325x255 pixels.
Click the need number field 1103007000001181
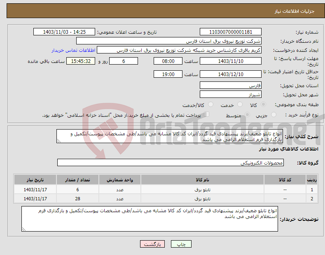[x=231, y=32]
